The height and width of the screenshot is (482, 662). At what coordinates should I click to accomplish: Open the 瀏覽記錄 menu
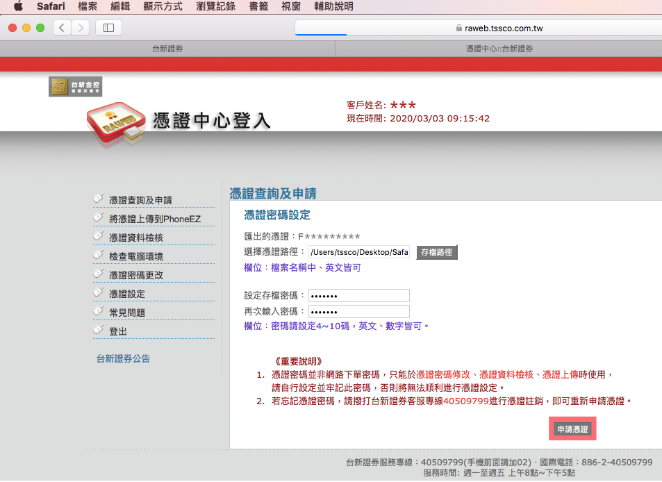[216, 6]
